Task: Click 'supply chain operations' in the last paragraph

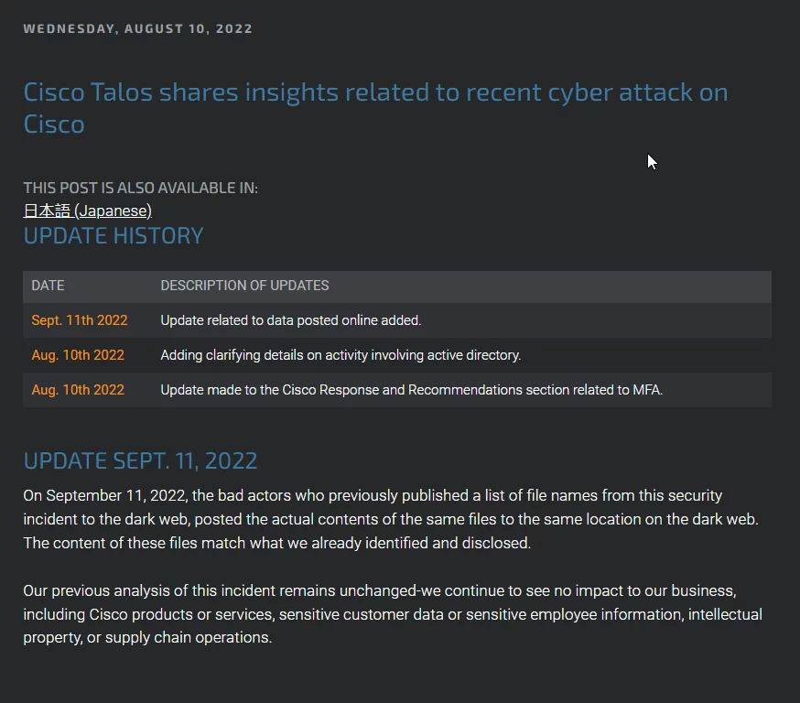Action: click(x=189, y=638)
